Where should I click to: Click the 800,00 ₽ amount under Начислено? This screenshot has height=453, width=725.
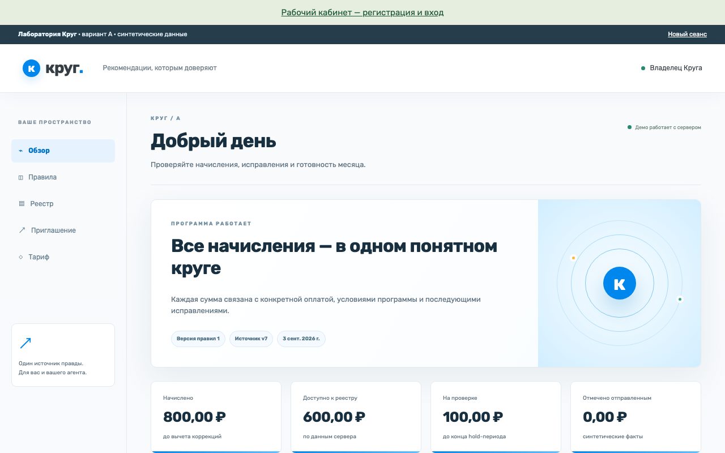[194, 417]
